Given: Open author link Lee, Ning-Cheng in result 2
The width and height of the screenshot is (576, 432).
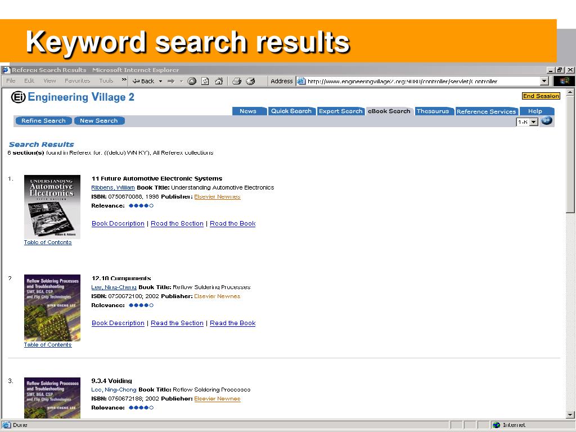Looking at the screenshot, I should 114,287.
